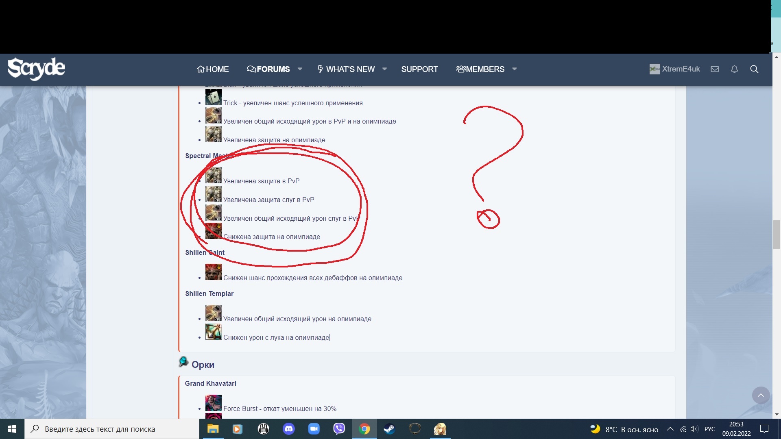This screenshot has width=781, height=439.
Task: Open Steam from the taskbar
Action: click(389, 429)
